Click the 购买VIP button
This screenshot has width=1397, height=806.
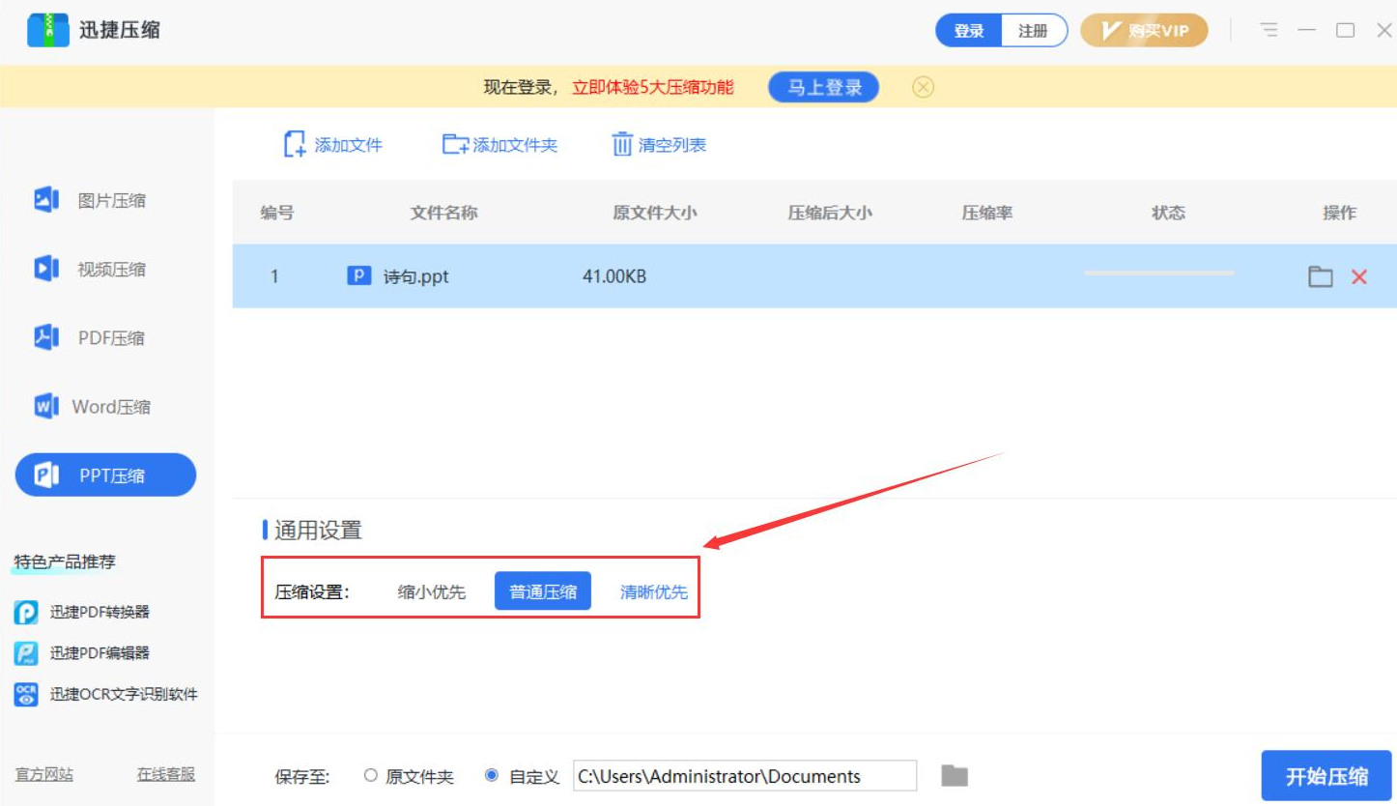click(x=1144, y=30)
